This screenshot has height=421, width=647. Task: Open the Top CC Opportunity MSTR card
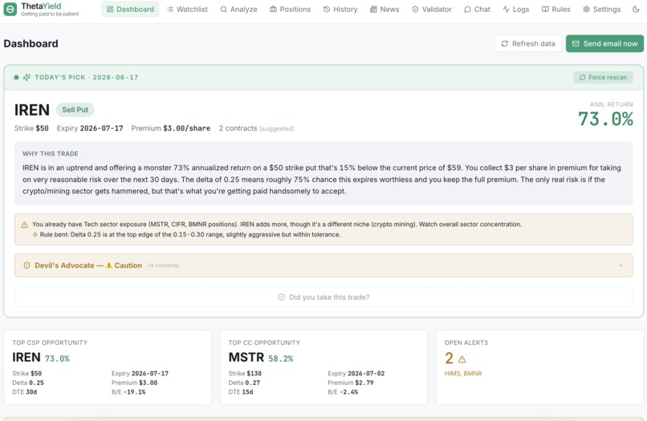click(323, 367)
